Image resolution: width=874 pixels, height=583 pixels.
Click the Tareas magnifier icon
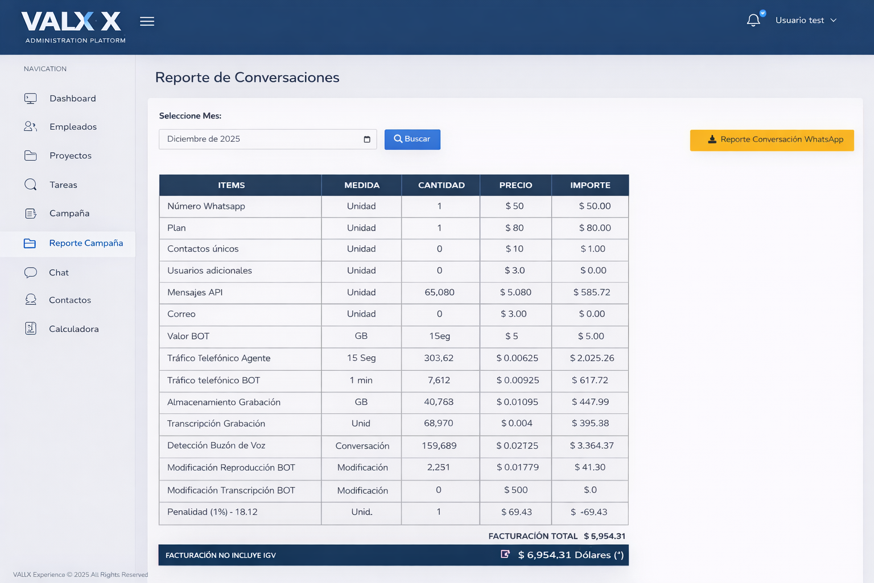point(31,184)
